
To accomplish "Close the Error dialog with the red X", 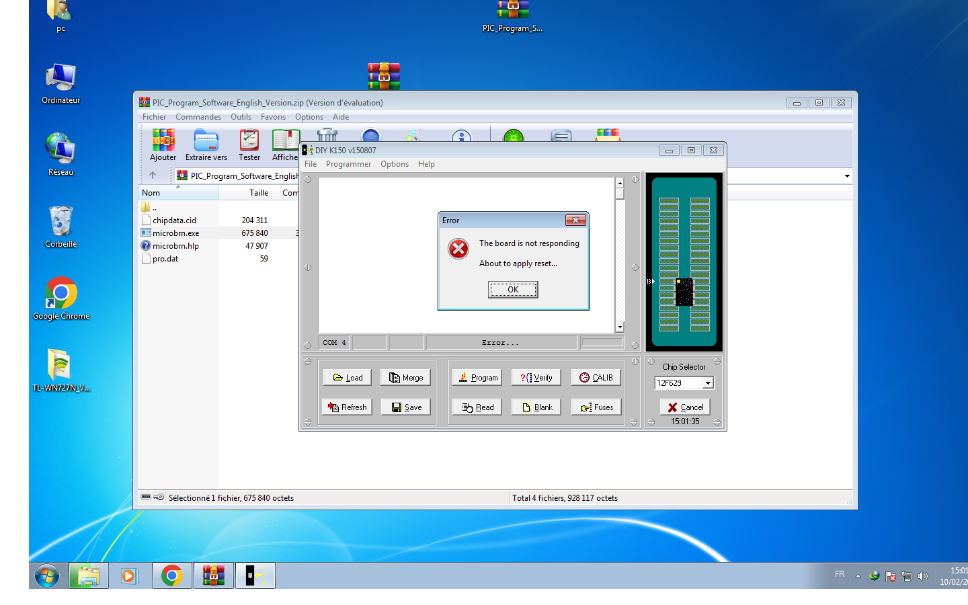I will [575, 220].
